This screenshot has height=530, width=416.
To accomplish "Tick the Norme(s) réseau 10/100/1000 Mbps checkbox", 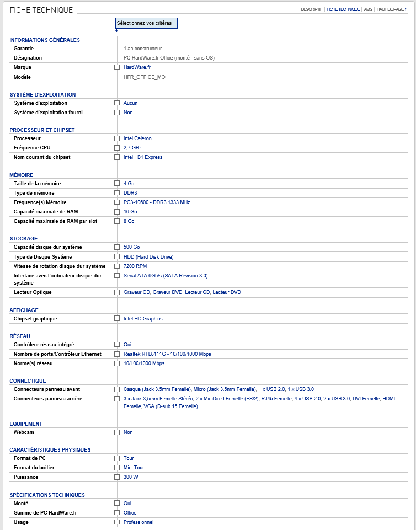I will coord(117,363).
